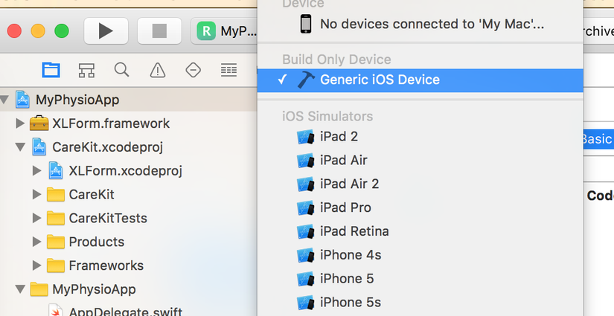Select the checked Generic iOS Device entry
614x316 pixels.
point(420,80)
